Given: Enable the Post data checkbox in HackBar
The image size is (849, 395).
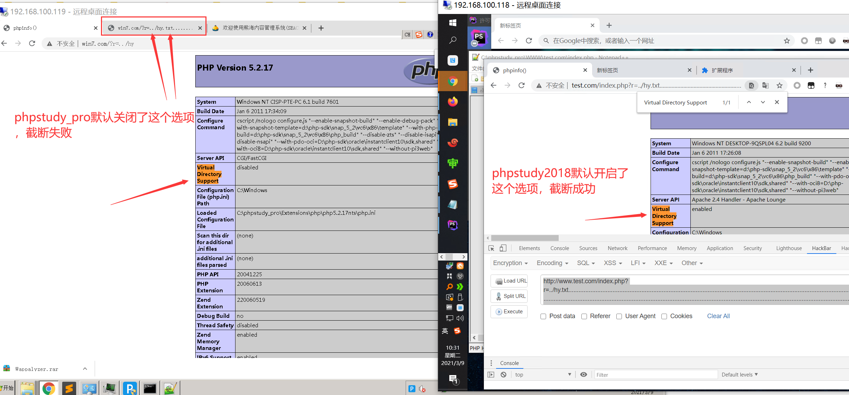Looking at the screenshot, I should tap(543, 316).
